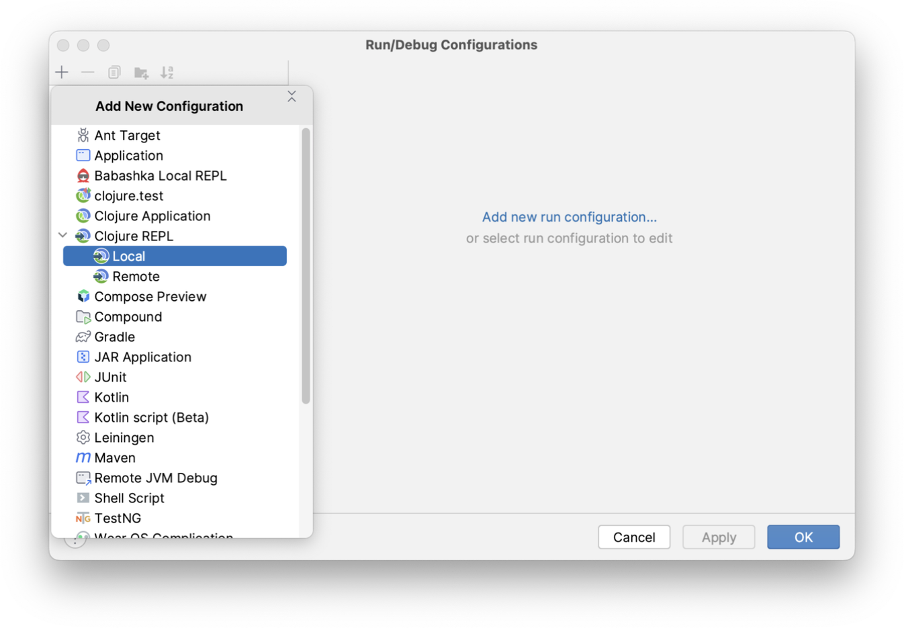Close the Add New Configuration popup
This screenshot has height=628, width=904.
(291, 97)
